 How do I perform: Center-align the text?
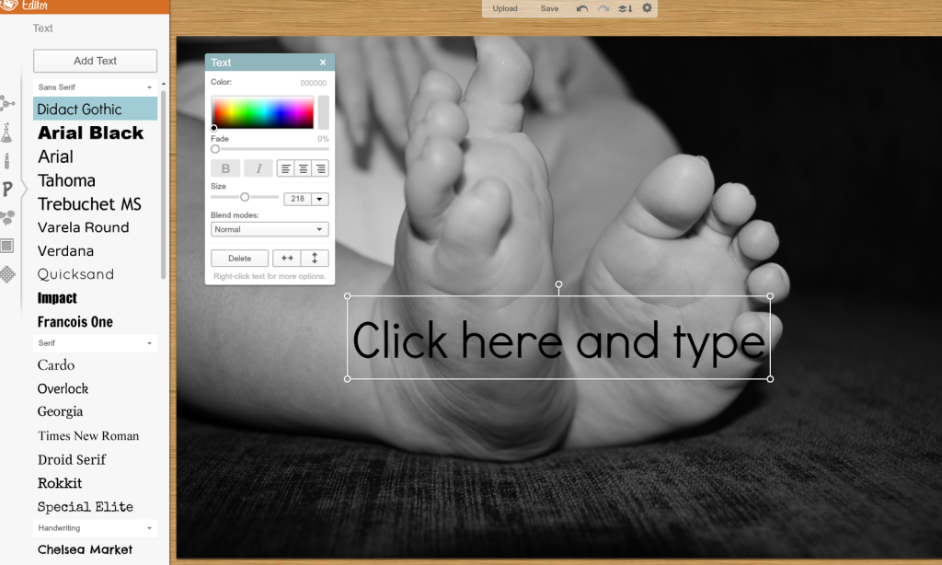coord(303,168)
